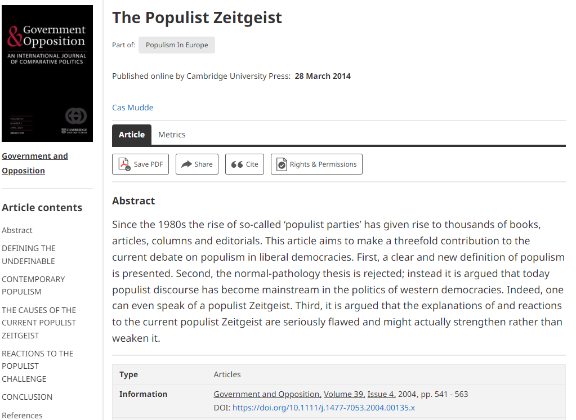Image resolution: width=576 pixels, height=420 pixels.
Task: Select the Article tab
Action: (131, 135)
